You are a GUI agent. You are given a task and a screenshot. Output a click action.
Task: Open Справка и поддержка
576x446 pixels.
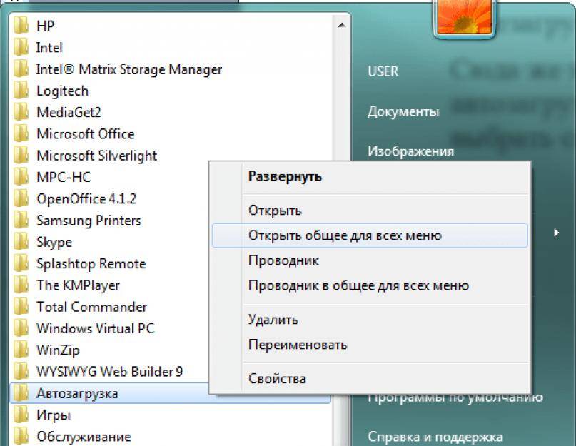tap(435, 437)
